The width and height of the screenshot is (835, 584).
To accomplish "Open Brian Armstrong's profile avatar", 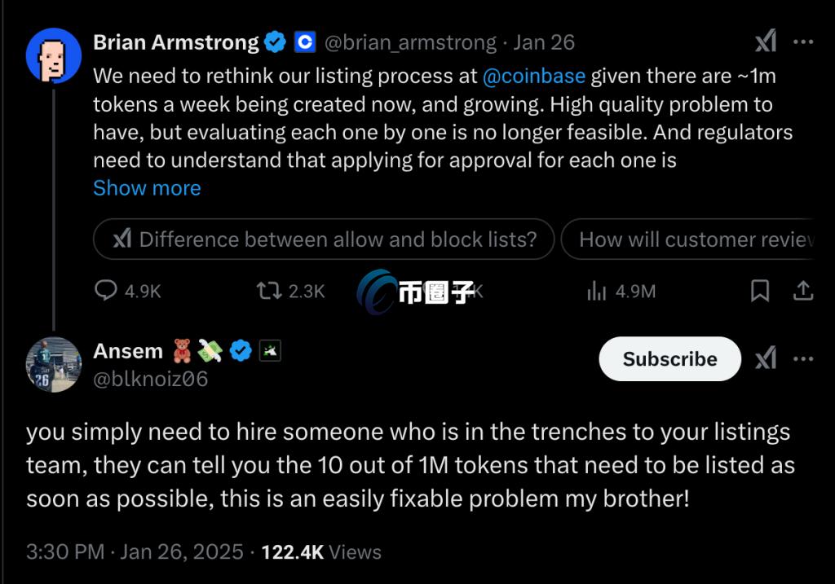I will (53, 55).
